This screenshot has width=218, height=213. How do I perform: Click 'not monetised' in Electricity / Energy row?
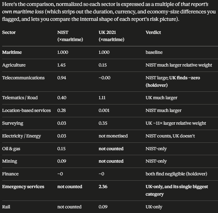click(113, 136)
